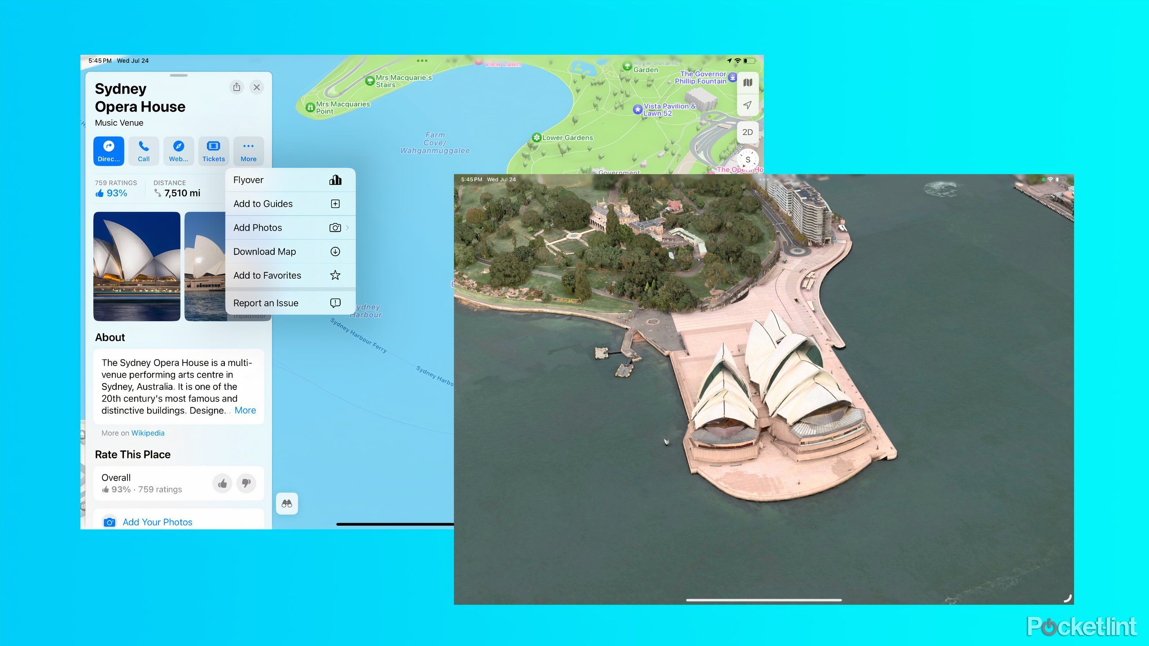Image resolution: width=1149 pixels, height=646 pixels.
Task: Click the Directions icon for Opera House
Action: pos(109,150)
